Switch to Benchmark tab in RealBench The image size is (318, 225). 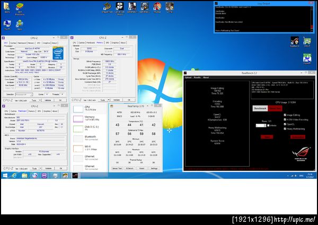click(260, 108)
